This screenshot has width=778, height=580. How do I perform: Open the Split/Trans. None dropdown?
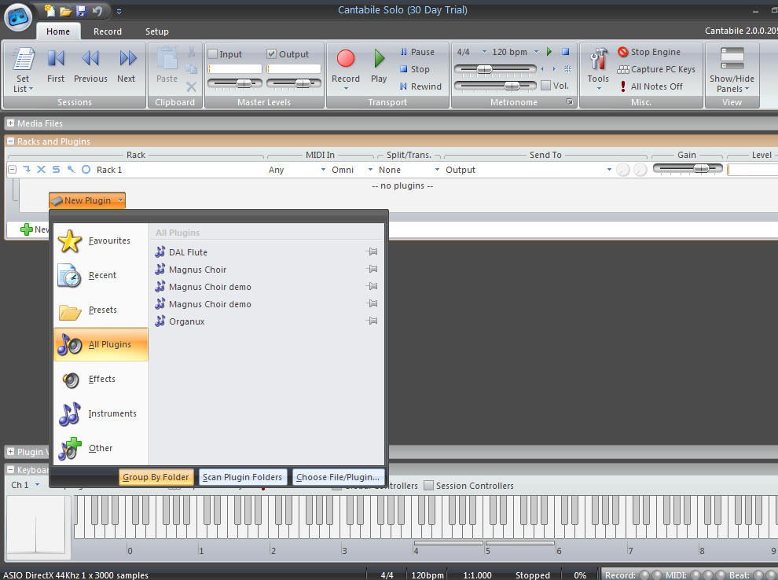coord(437,170)
